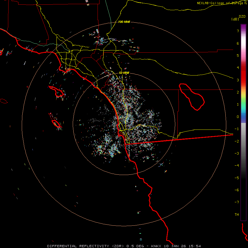Click the NEXLAB-College of DuPage watermark text
Screen dimensions: 248x248
(x=221, y=3)
